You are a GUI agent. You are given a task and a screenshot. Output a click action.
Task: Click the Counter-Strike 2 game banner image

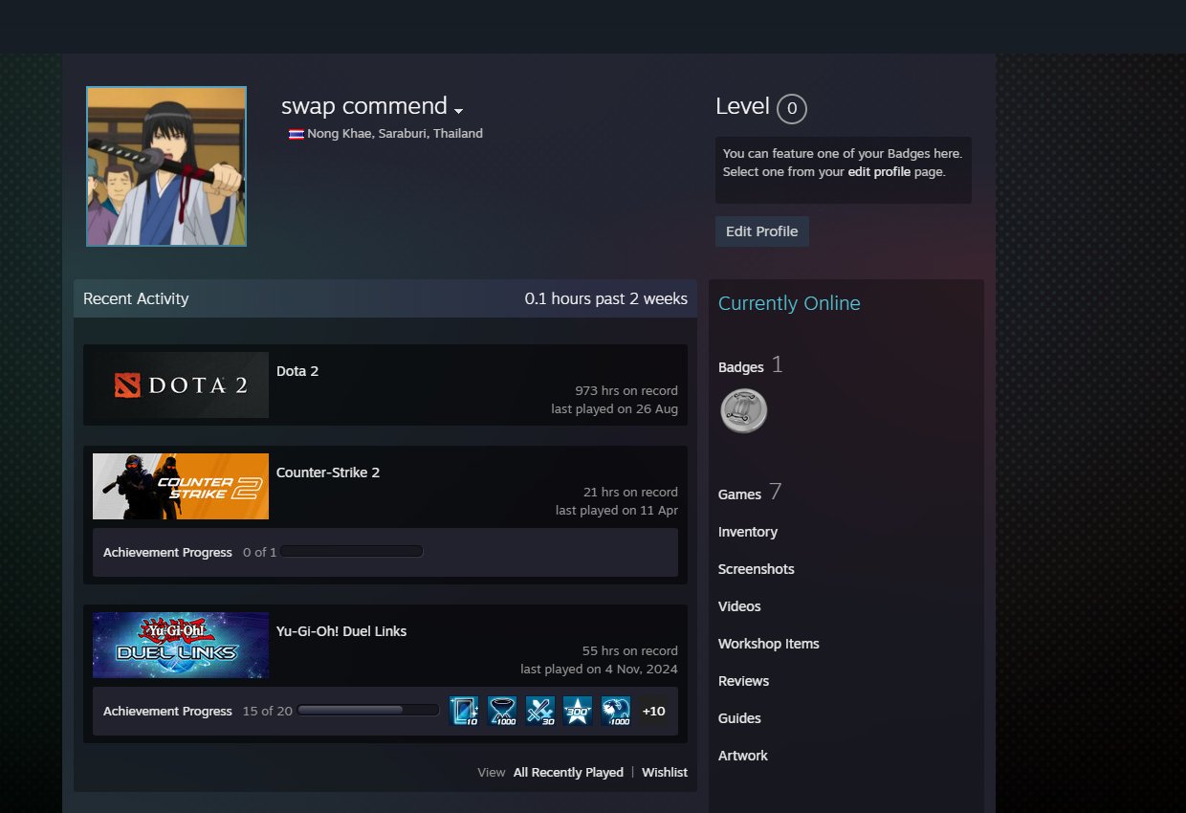point(181,486)
